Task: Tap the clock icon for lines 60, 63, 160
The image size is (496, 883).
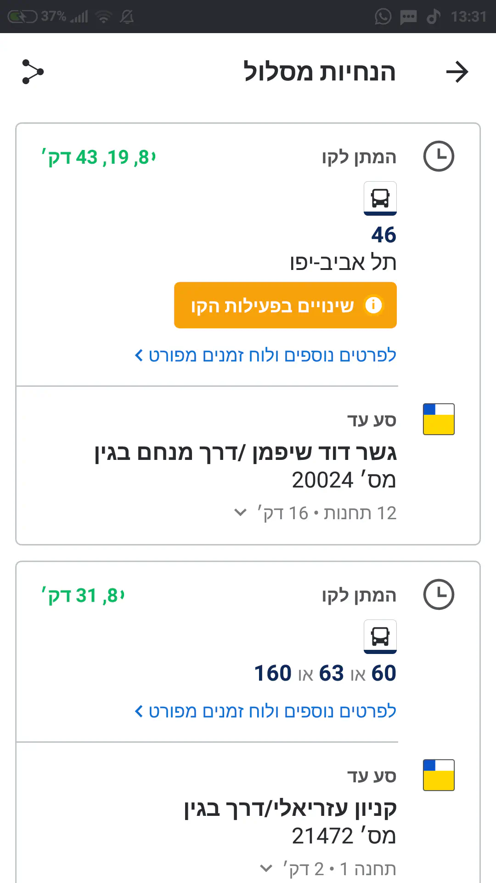Action: click(x=439, y=595)
